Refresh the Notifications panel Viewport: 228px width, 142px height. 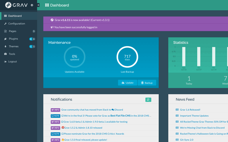pyautogui.click(x=148, y=100)
